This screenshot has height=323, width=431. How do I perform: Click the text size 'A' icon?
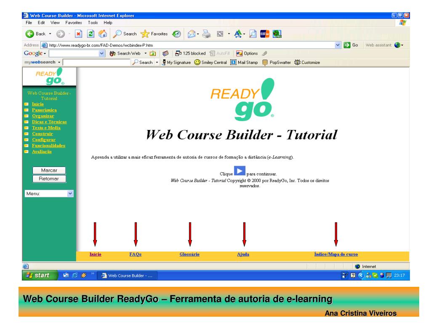tap(238, 34)
